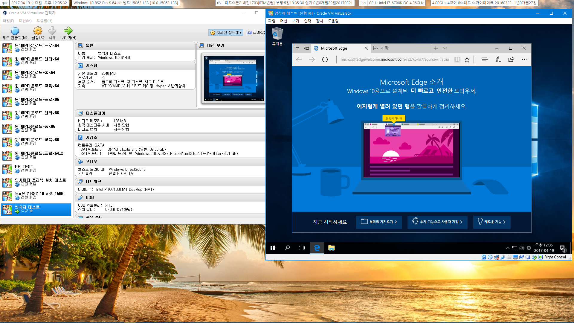This screenshot has width=574, height=323.
Task: Refresh the Edge page
Action: click(325, 60)
